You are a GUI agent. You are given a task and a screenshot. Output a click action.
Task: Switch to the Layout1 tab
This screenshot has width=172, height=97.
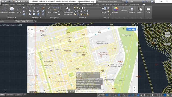click(x=10, y=94)
